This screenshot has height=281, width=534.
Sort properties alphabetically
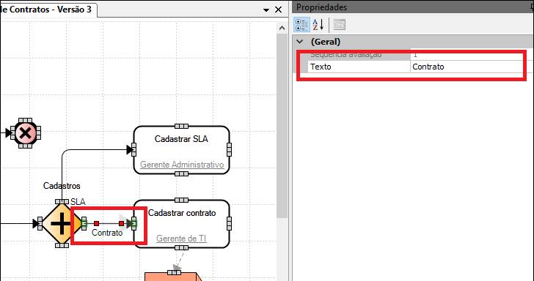pos(318,25)
